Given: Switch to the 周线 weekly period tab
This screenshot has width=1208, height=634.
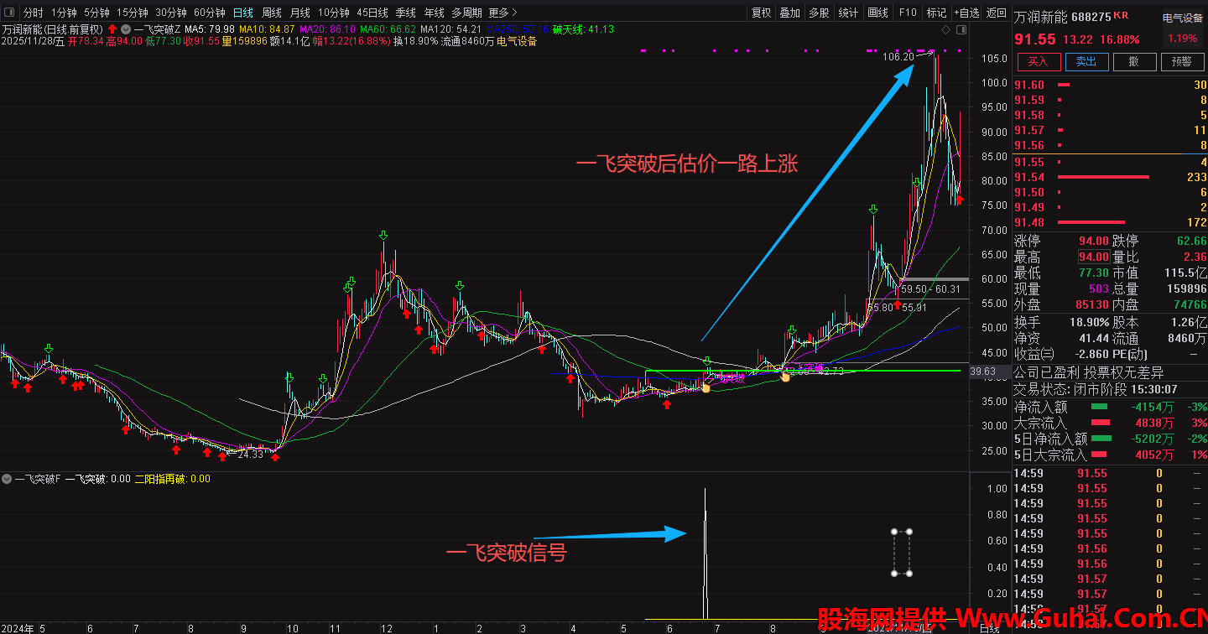Looking at the screenshot, I should 271,13.
